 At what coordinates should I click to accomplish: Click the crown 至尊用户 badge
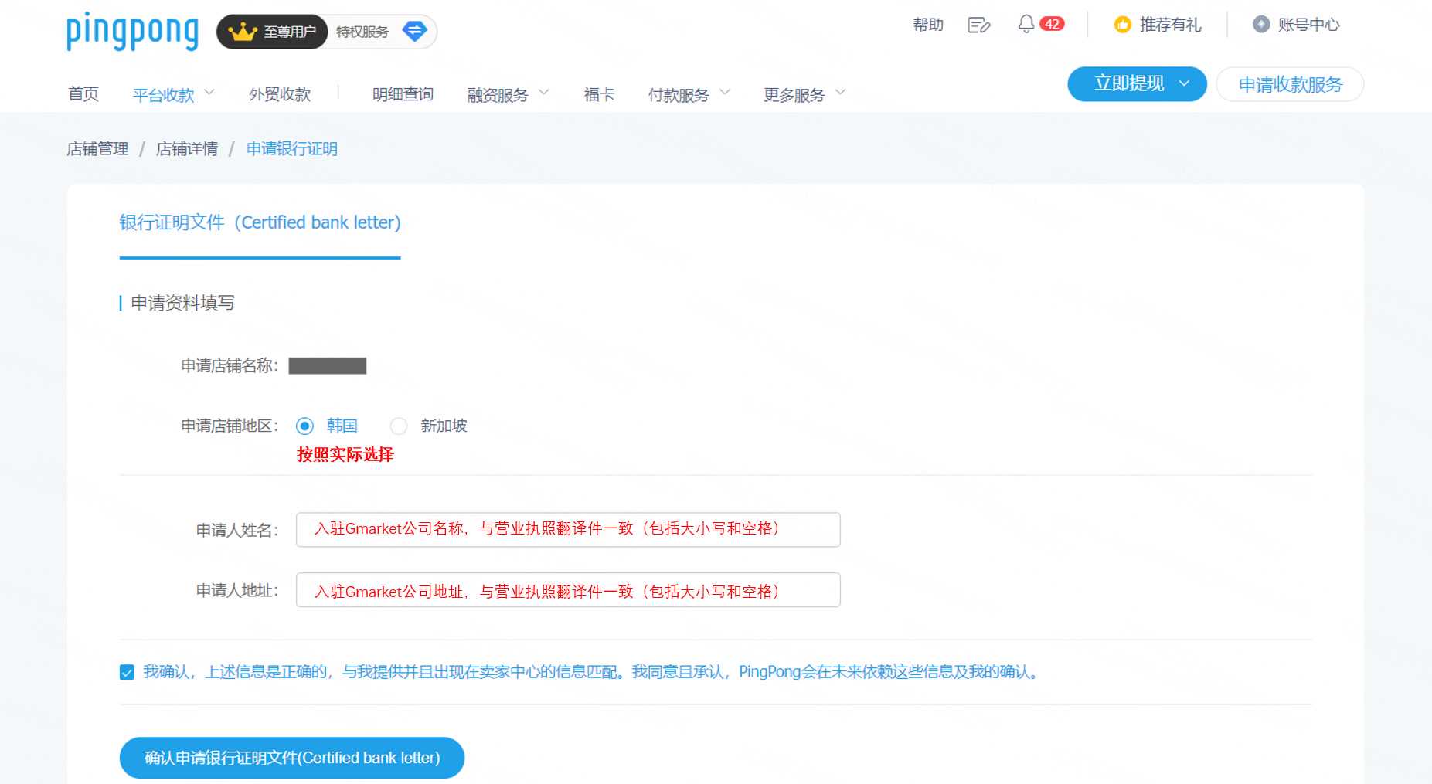pyautogui.click(x=272, y=32)
